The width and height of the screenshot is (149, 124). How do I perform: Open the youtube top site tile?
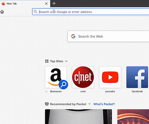coord(110,77)
